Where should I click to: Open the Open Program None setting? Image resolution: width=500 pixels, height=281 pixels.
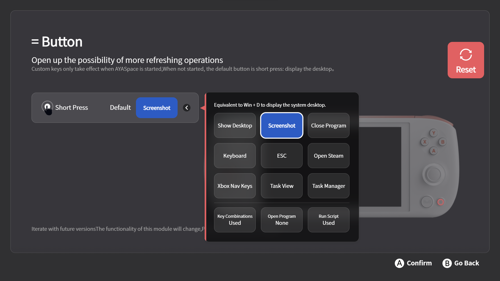pos(282,220)
